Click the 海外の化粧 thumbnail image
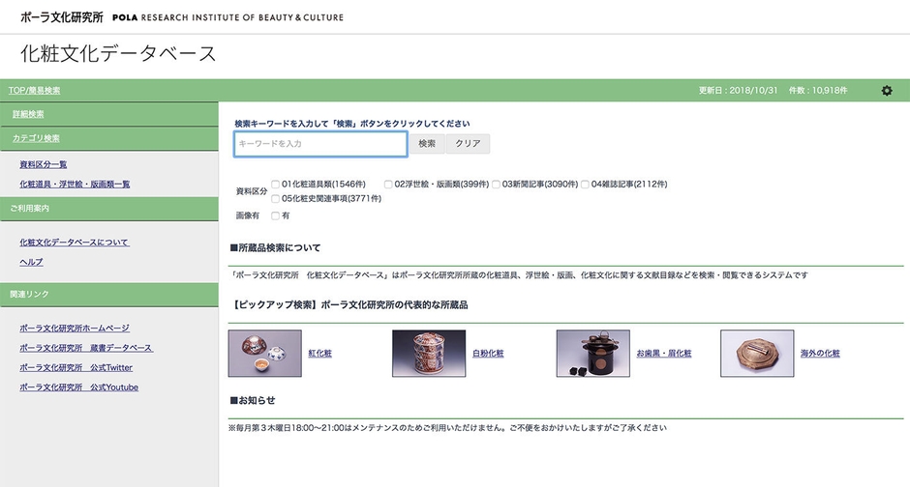Viewport: 910px width, 487px height. point(757,354)
